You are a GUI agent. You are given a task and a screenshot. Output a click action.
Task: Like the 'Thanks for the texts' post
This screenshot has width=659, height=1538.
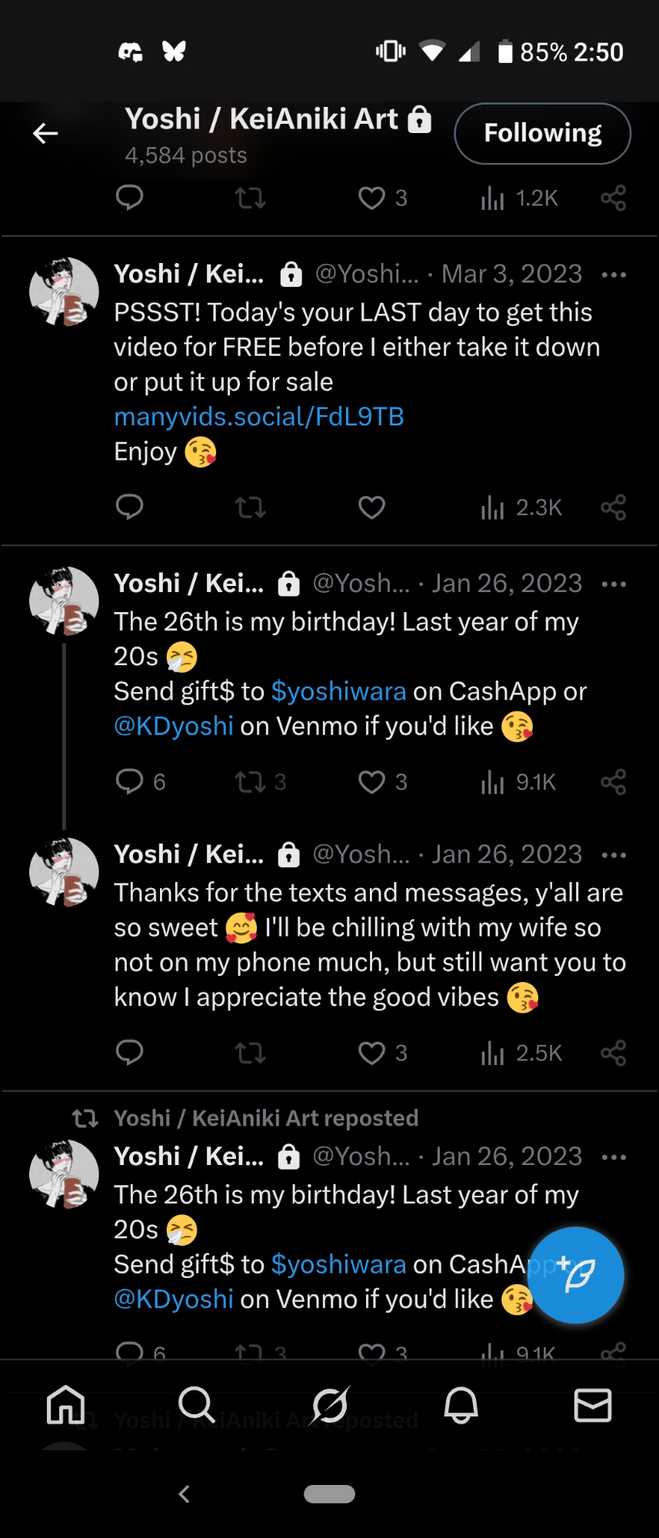point(371,1053)
